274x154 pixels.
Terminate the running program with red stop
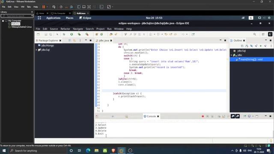(203, 116)
